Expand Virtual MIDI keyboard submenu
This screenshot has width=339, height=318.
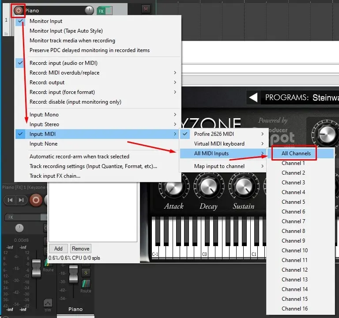tap(223, 144)
